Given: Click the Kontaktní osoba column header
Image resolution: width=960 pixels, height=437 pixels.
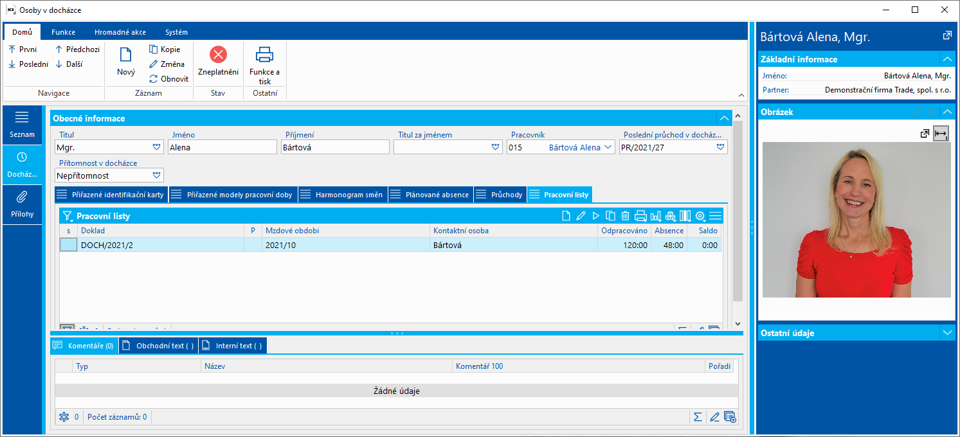Looking at the screenshot, I should point(514,231).
